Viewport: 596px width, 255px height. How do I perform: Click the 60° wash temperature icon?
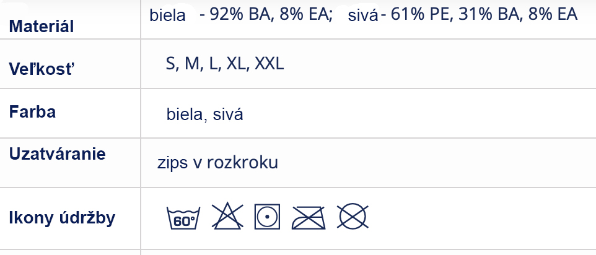[183, 218]
